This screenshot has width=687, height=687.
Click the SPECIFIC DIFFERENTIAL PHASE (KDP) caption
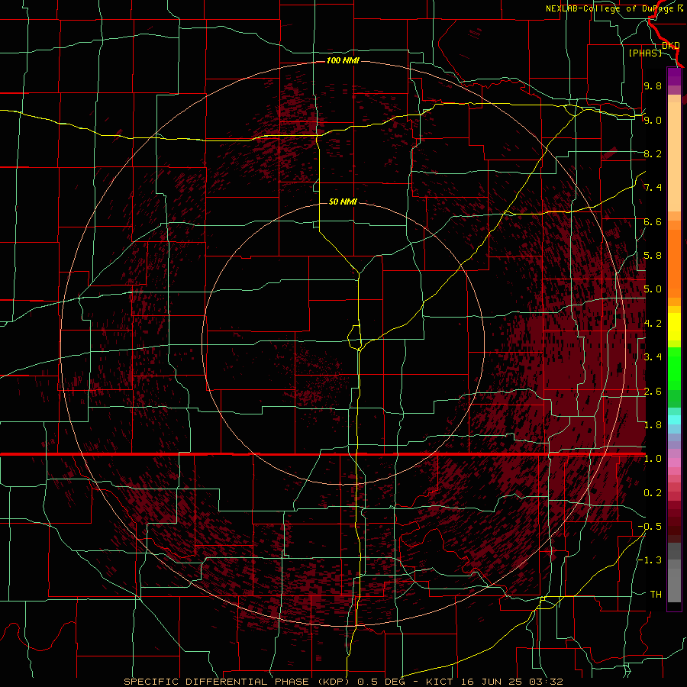(238, 682)
